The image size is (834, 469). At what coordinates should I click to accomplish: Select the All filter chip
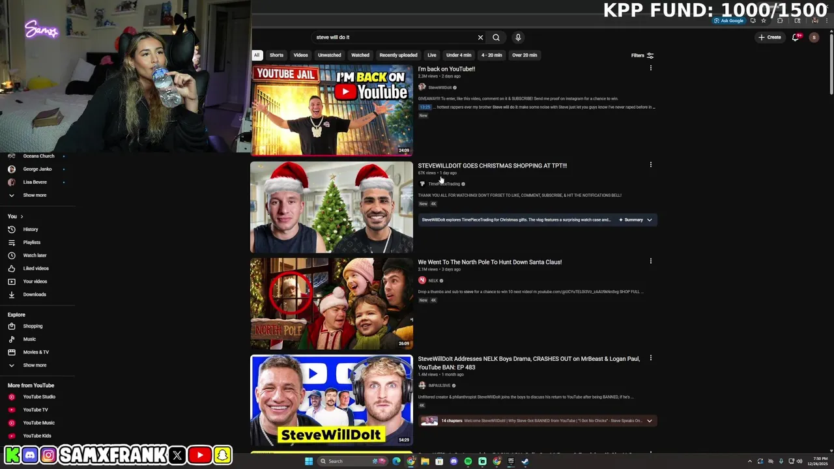(257, 55)
